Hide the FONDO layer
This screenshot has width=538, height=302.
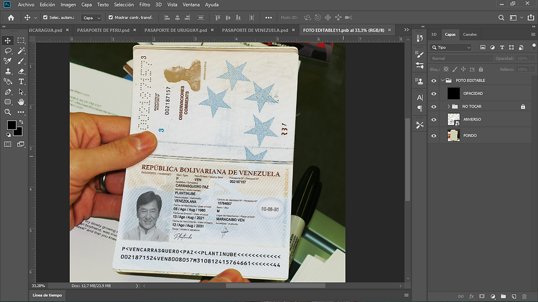pos(434,135)
